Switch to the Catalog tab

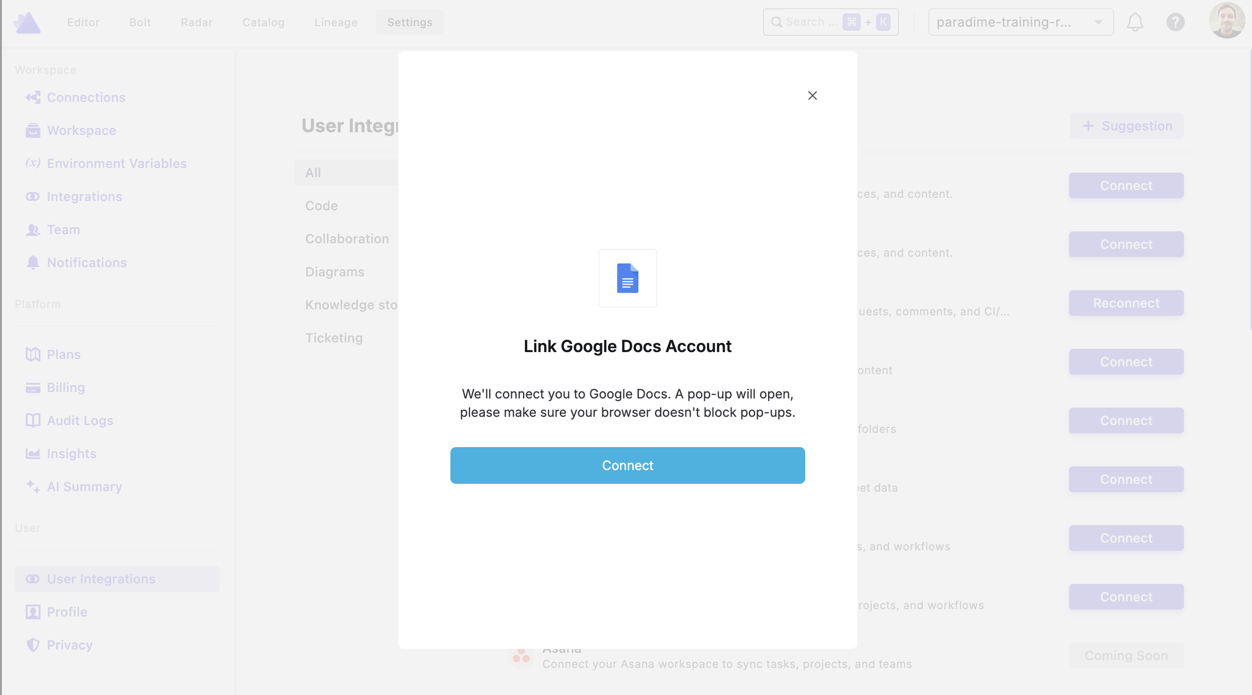[x=263, y=22]
